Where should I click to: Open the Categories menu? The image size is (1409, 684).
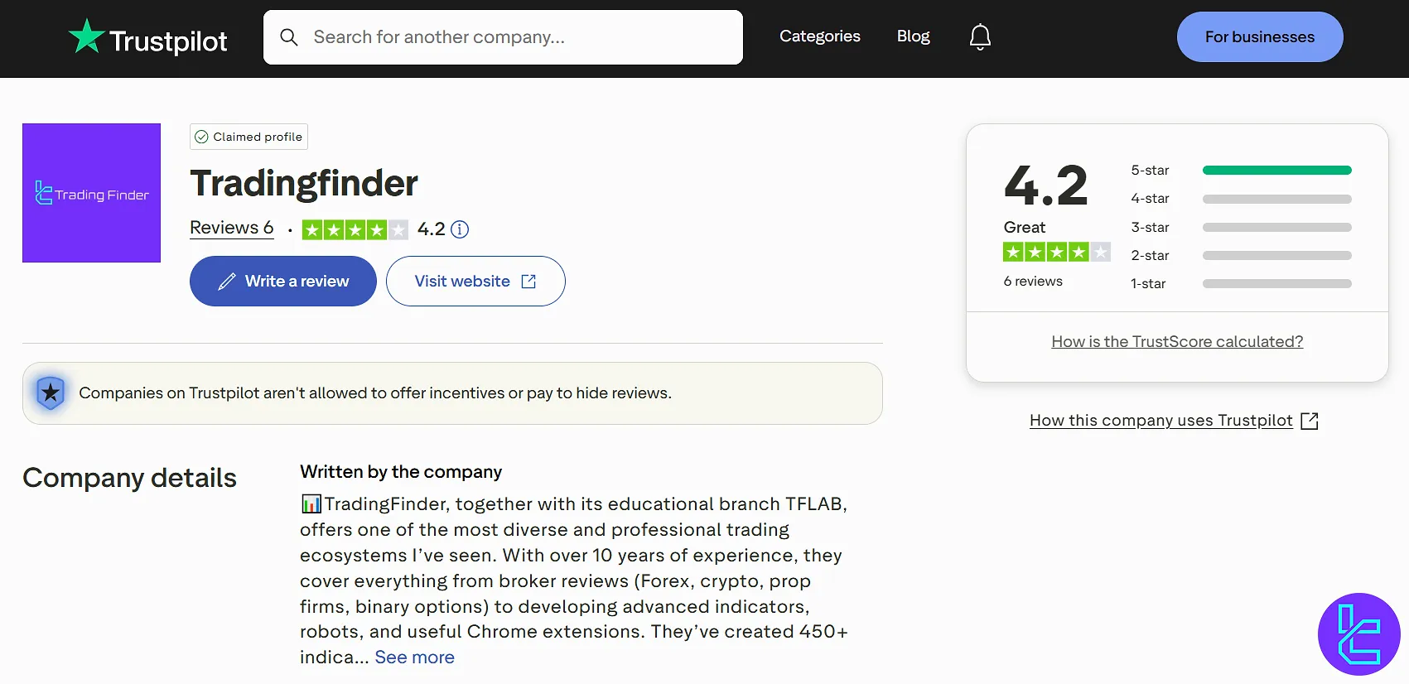pyautogui.click(x=819, y=36)
